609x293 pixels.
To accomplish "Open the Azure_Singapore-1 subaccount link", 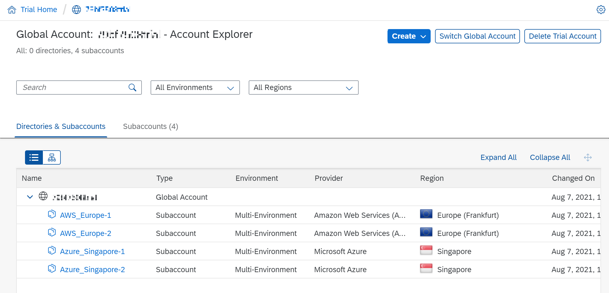I will 92,252.
